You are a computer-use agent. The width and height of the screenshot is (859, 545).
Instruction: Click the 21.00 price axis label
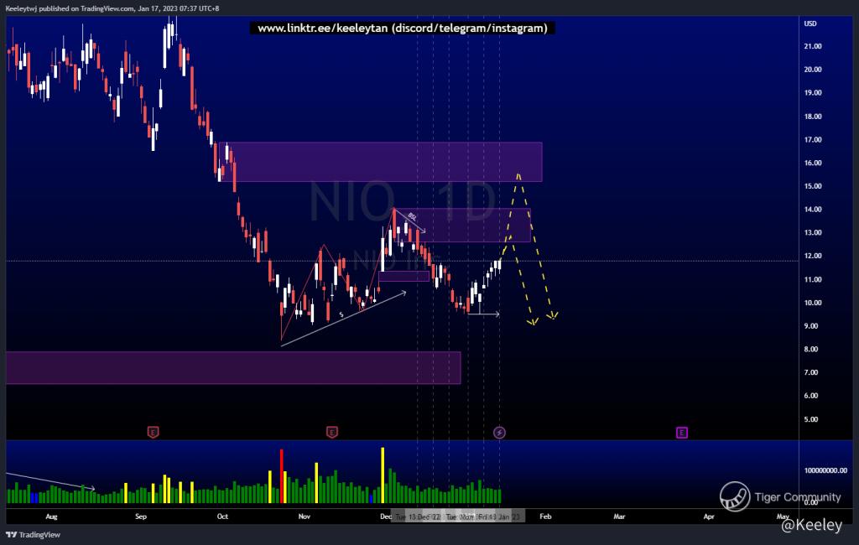point(812,47)
